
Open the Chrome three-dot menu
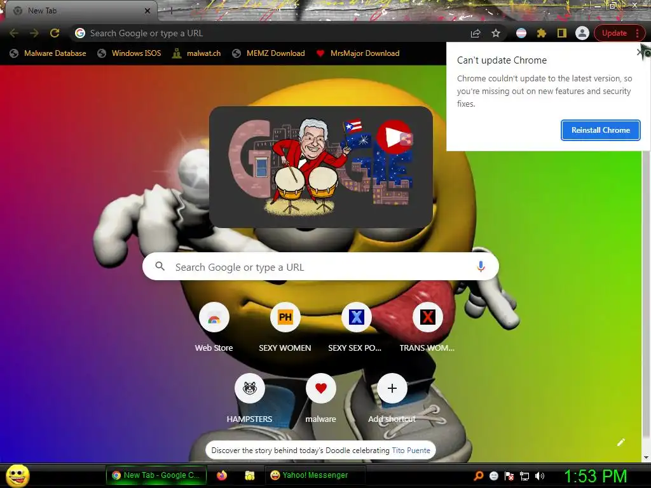click(x=637, y=33)
